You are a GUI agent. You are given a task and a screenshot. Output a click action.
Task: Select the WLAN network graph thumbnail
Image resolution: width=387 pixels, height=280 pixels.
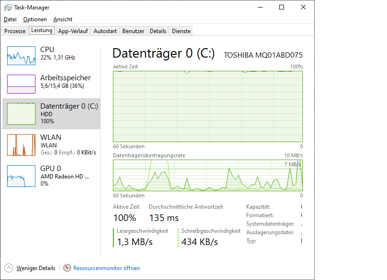point(21,145)
